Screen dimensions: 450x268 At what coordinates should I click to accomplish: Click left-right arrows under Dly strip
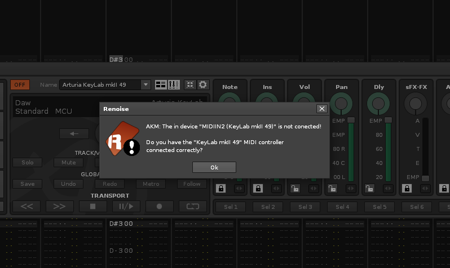point(388,188)
